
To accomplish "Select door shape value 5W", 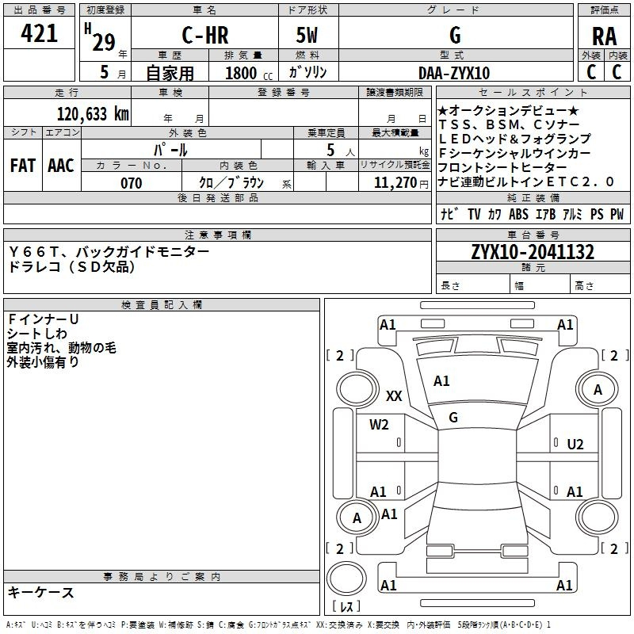I will point(307,35).
